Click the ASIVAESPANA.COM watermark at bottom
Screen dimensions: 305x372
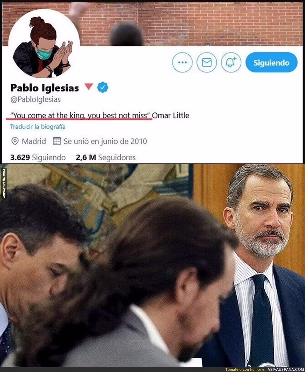pos(285,369)
